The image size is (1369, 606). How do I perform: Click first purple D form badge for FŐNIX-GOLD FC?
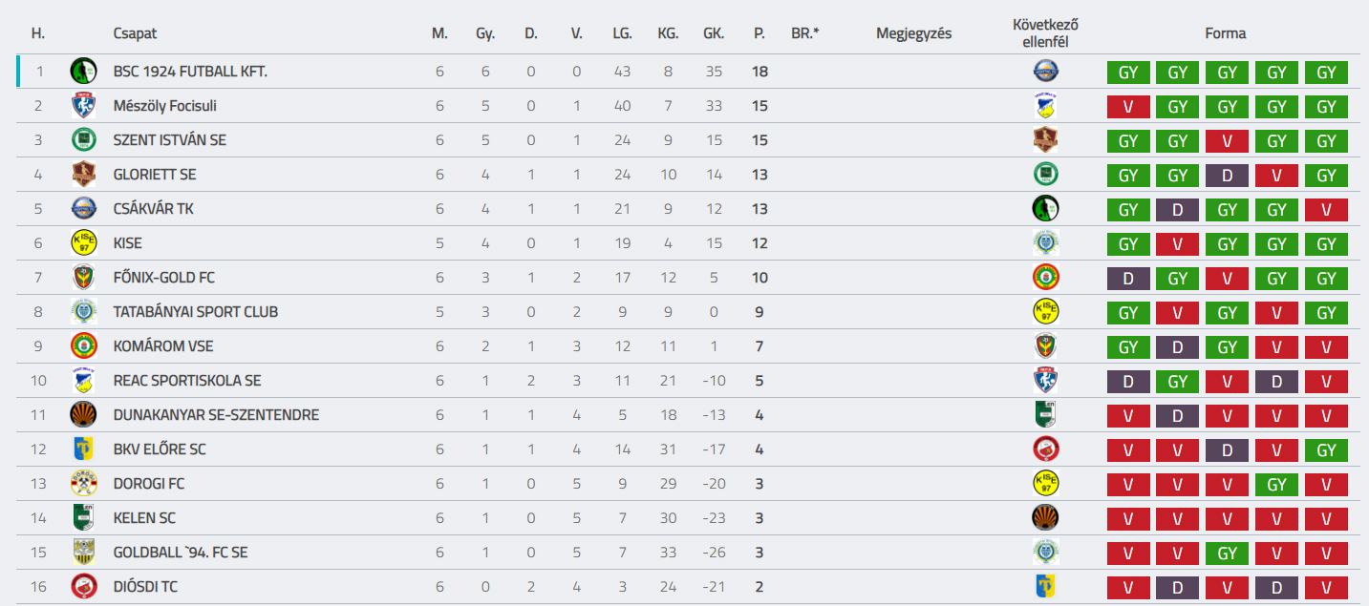click(1128, 279)
